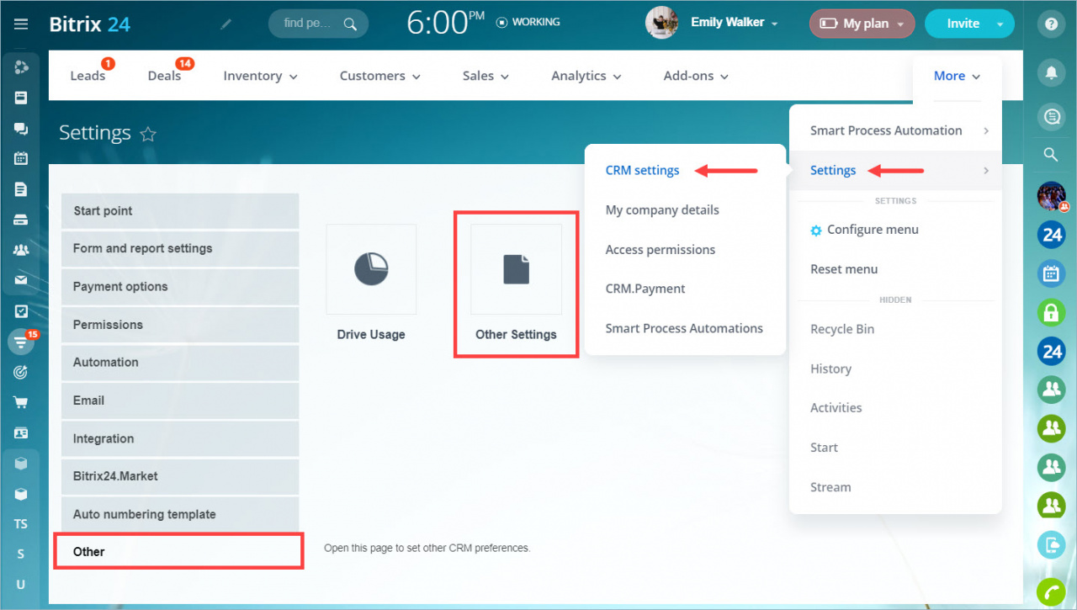Click the search magnifier in right bar

(1050, 154)
